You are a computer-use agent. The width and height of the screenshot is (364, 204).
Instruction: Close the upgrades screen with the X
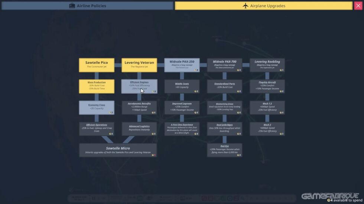pos(358,6)
